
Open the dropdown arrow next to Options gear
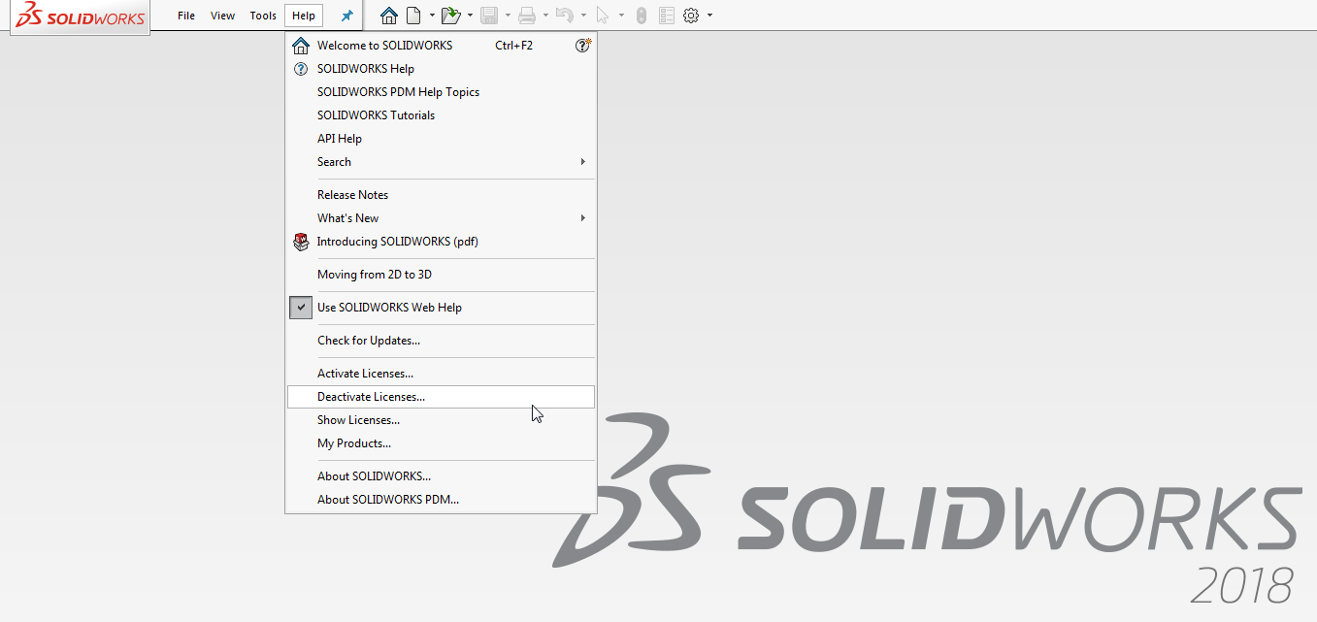708,16
